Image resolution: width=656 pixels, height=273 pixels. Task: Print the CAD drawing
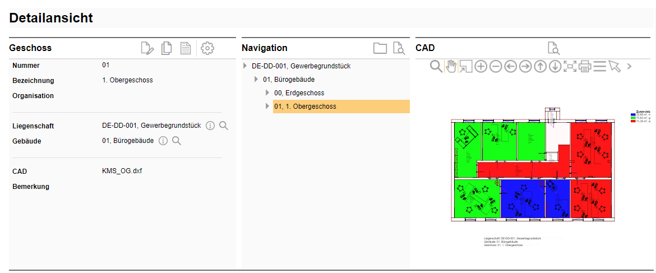(x=585, y=66)
